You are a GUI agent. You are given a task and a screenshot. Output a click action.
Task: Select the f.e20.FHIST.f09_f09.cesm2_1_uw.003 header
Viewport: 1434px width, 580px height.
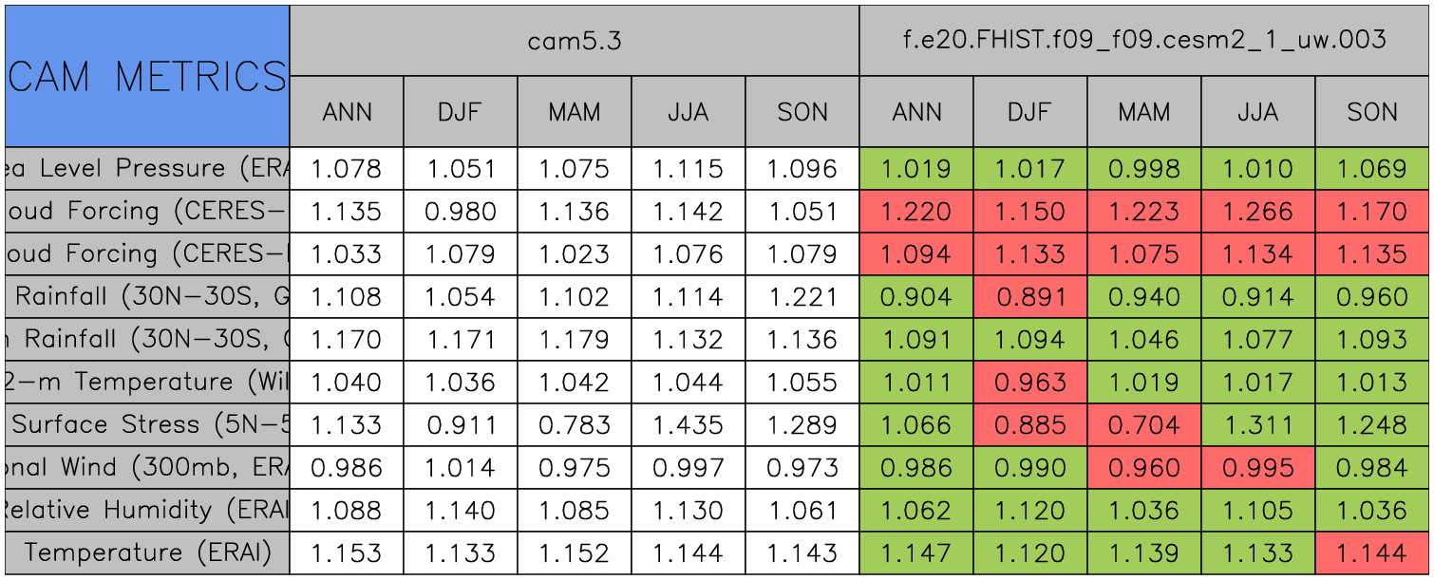point(1144,41)
